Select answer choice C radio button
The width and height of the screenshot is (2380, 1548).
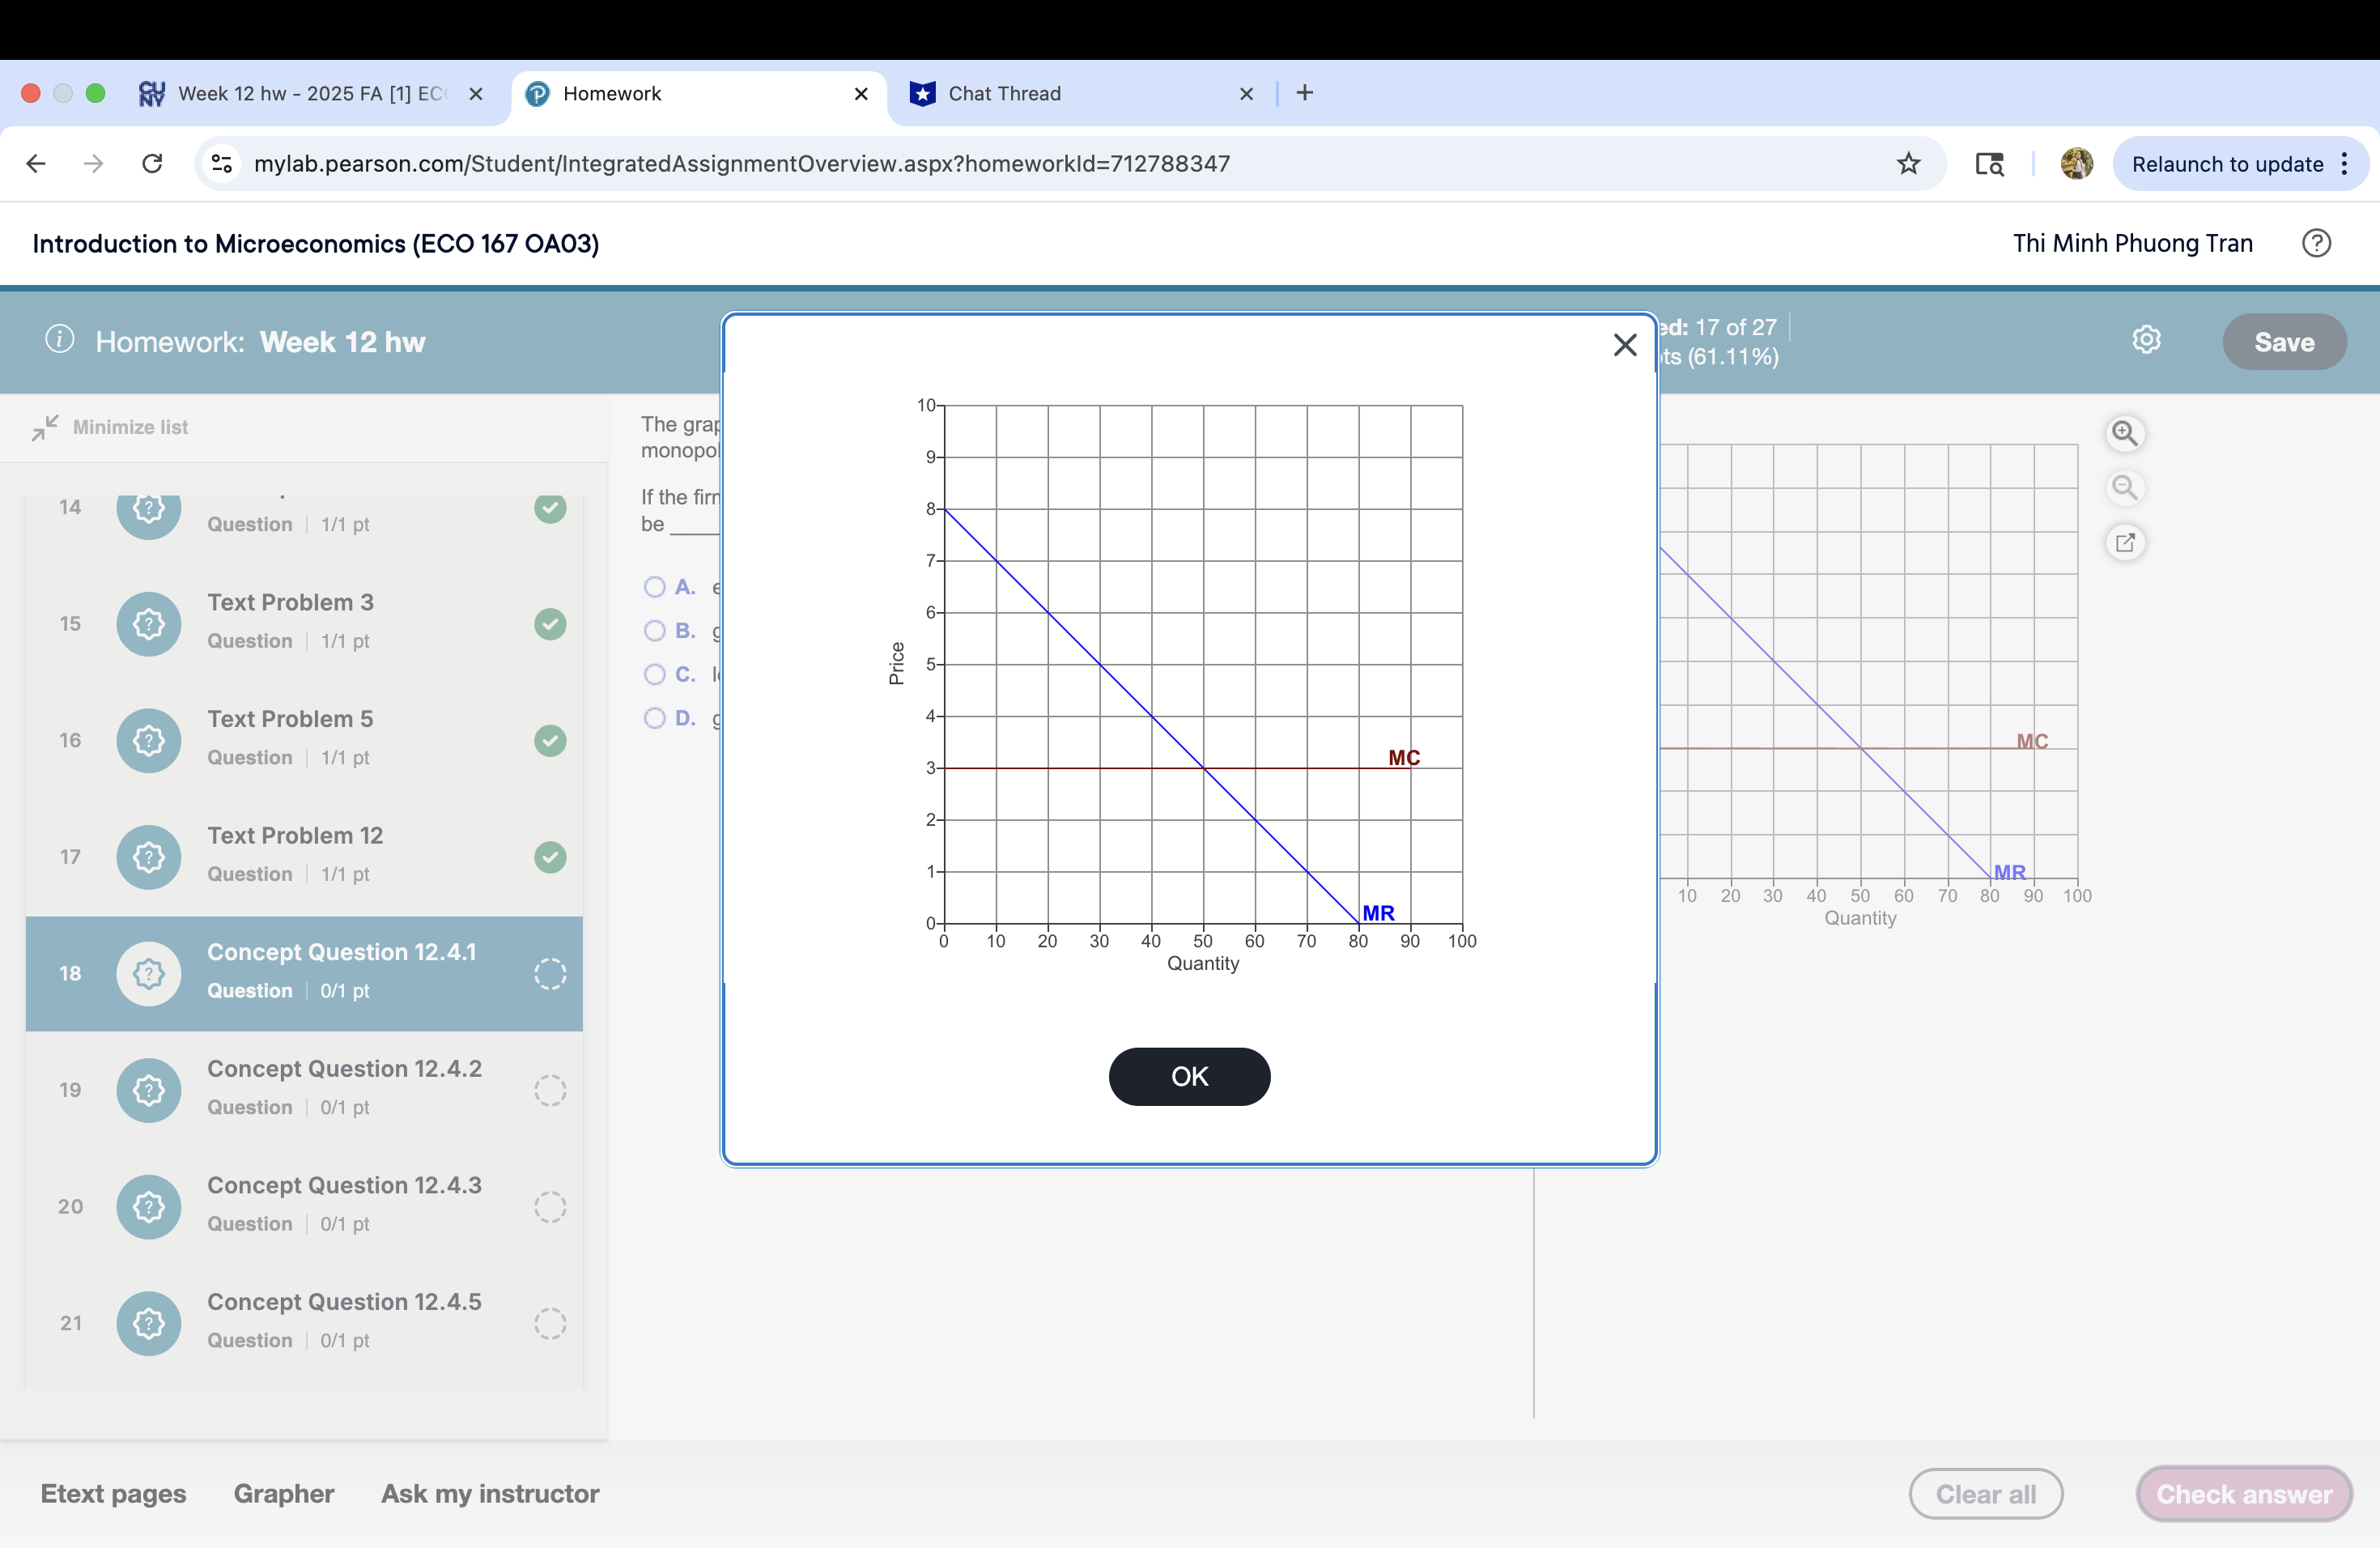point(655,675)
